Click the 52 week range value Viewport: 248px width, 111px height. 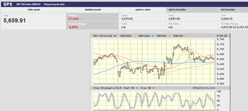coord(234,27)
